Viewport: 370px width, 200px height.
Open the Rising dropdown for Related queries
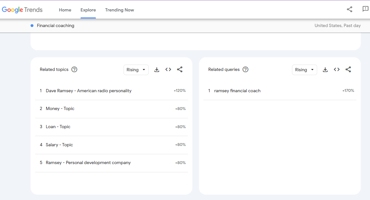pyautogui.click(x=304, y=70)
